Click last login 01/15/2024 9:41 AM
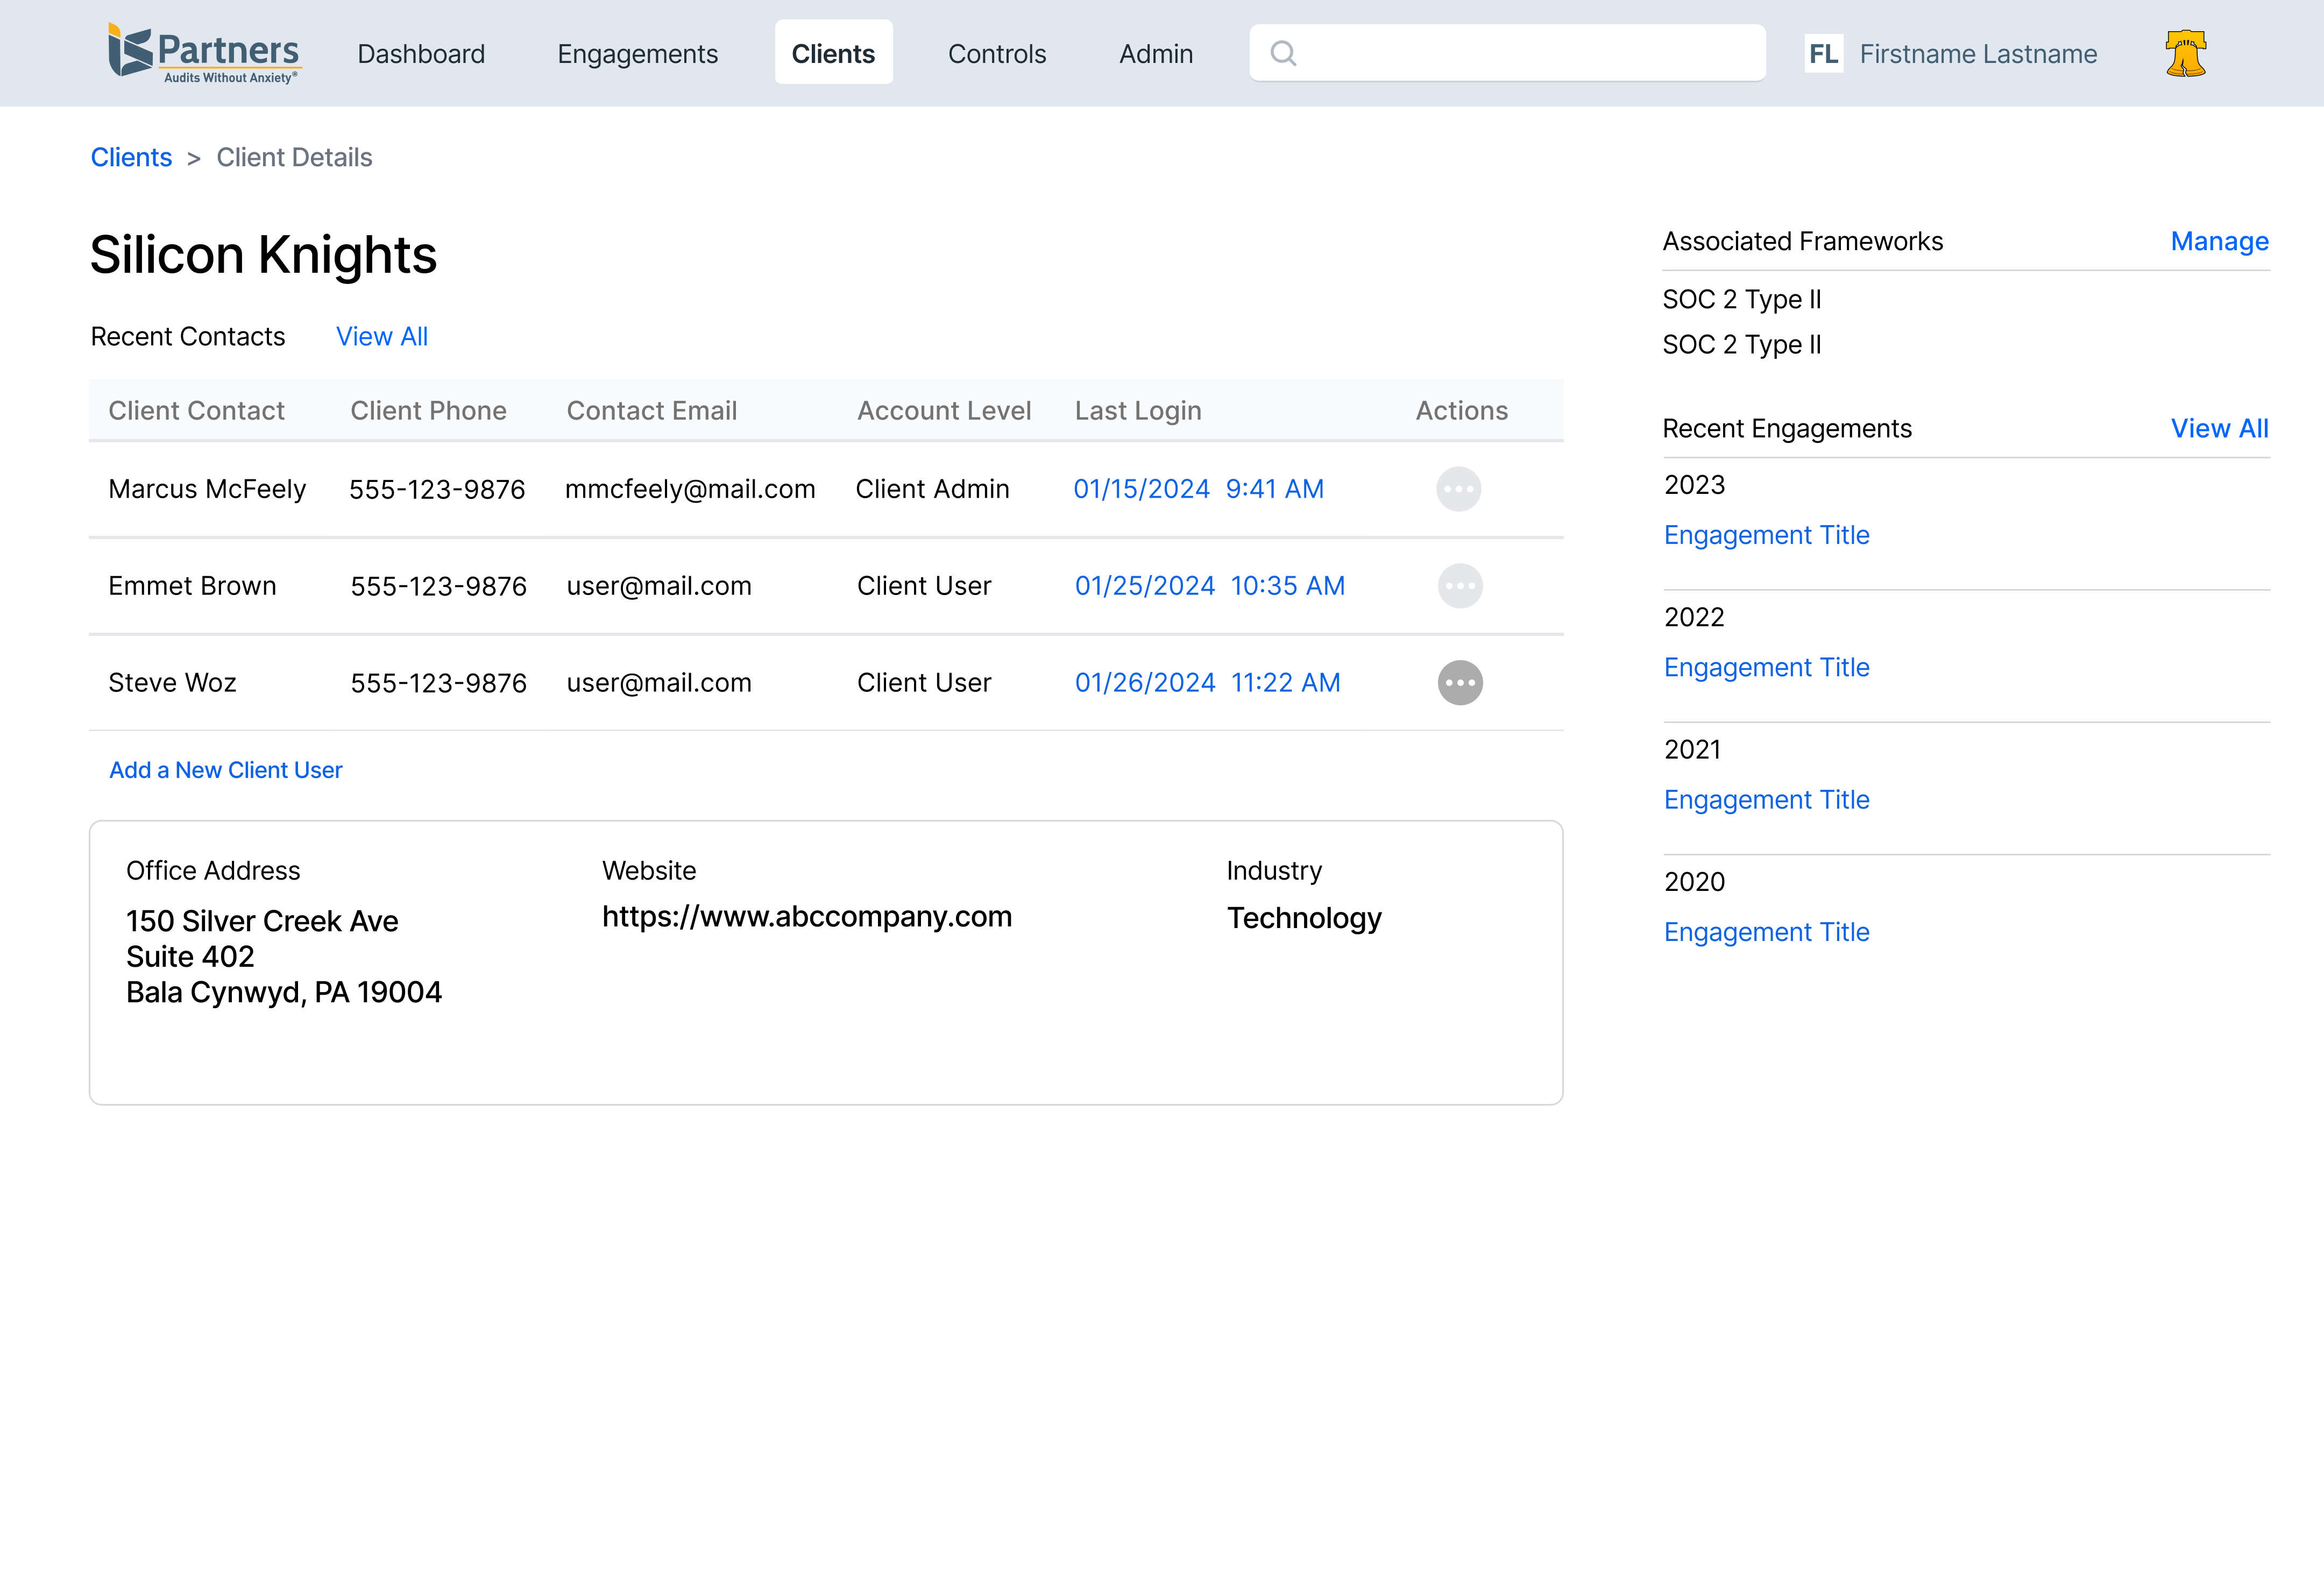Viewport: 2324px width, 1593px height. (1198, 489)
